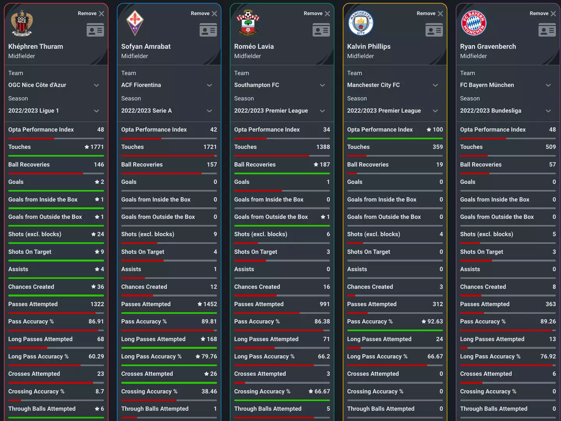
Task: Open Sofyan Amrabat's profile card icon
Action: 208,30
